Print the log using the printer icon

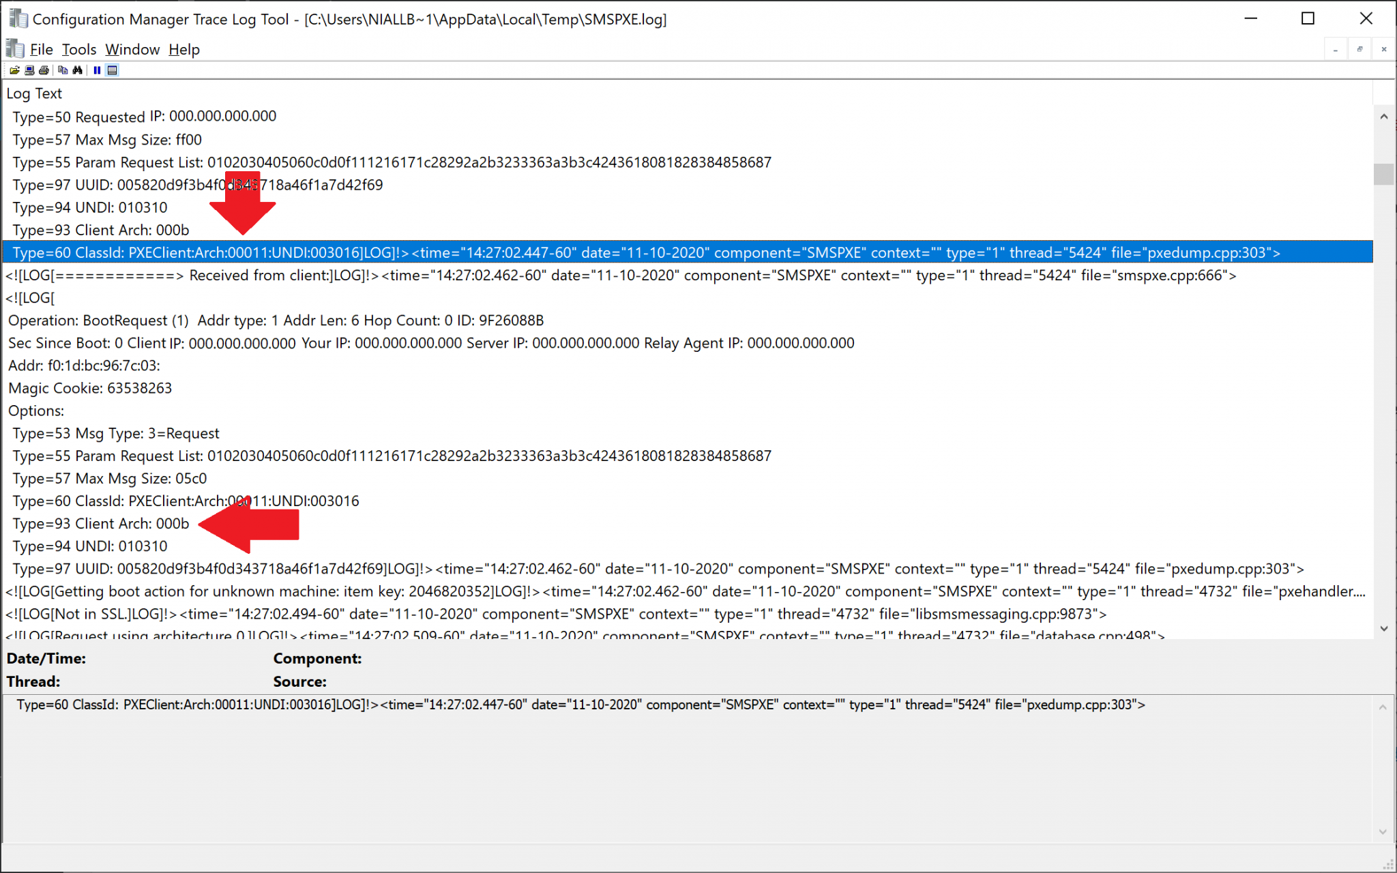click(44, 70)
